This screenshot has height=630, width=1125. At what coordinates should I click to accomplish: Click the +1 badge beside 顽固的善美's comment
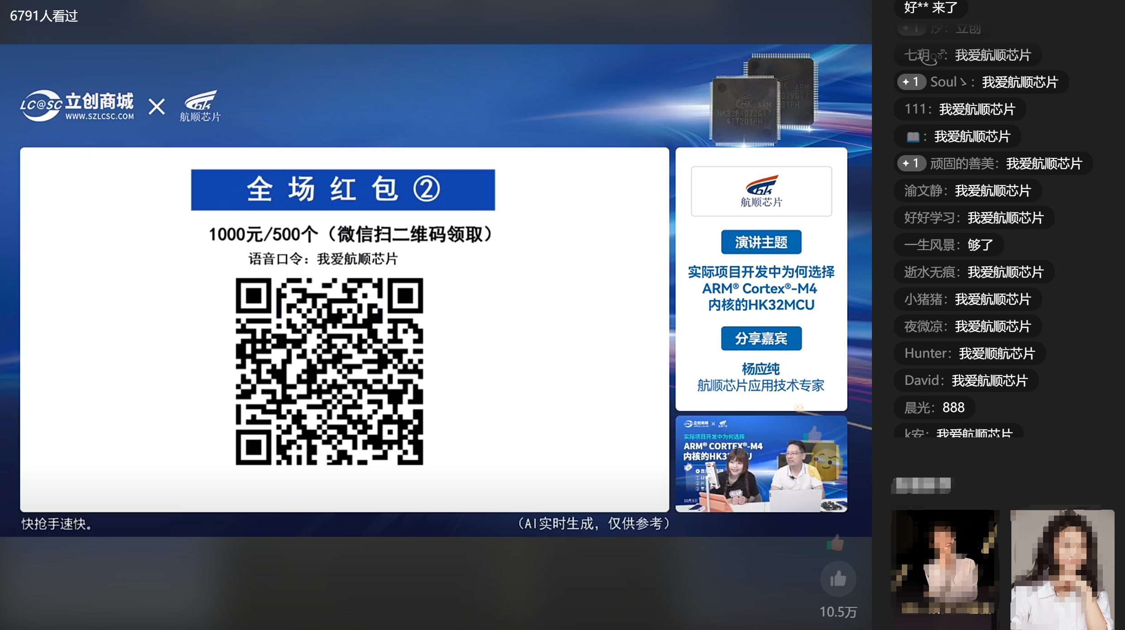click(911, 163)
